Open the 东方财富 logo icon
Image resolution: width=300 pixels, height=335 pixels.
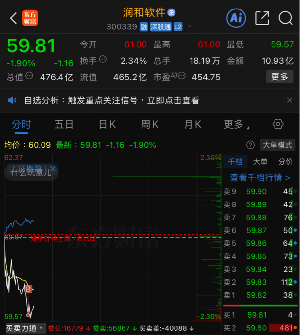pos(30,18)
